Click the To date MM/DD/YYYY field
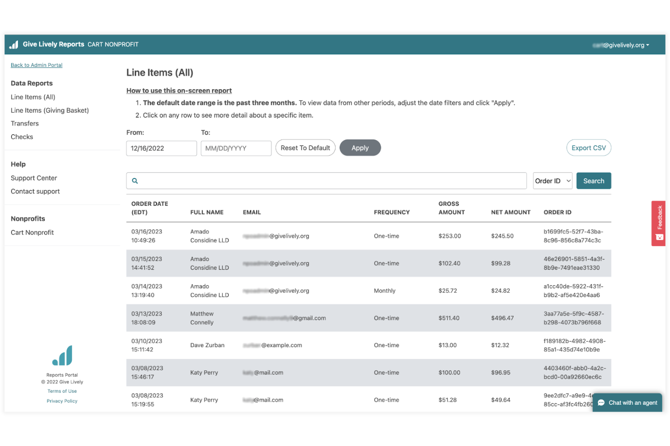Screen dimensions: 670x446 click(x=236, y=148)
